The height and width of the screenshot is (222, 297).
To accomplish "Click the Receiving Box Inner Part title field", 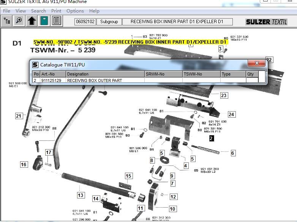I will point(177,22).
